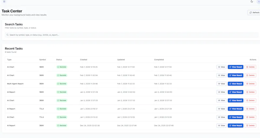View AI Report task created Dec 24, 2025
Image resolution: width=260 pixels, height=138 pixels.
tap(221, 125)
